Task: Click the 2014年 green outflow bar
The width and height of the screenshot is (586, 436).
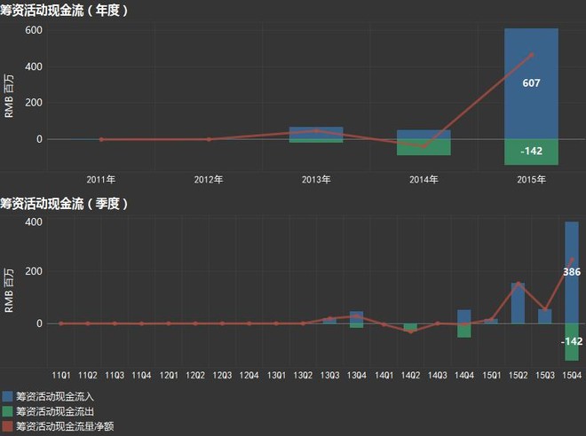Action: point(424,147)
